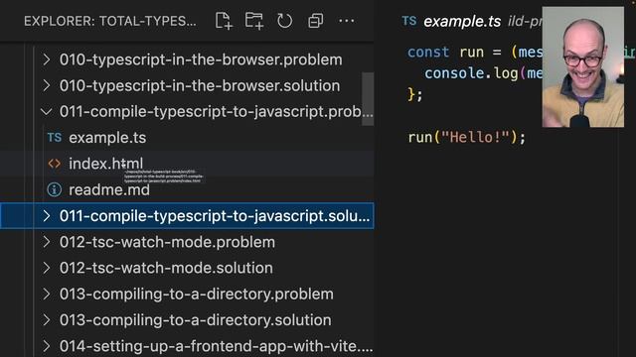Expand the 013-compiling-to-a-directory.solution folder
This screenshot has height=357, width=636.
47,319
